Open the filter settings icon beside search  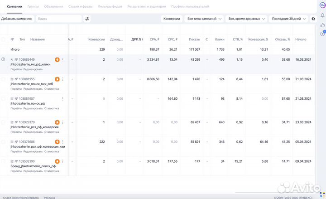coord(87,19)
